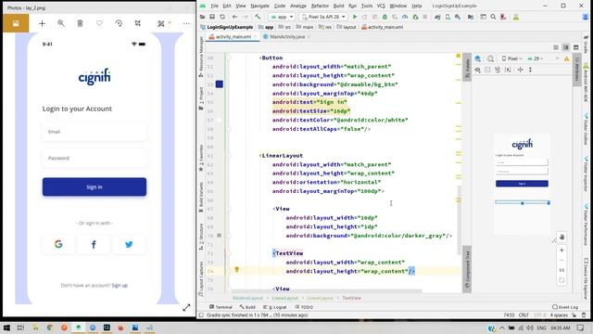
Task: Click the yellow lightbulb intention icon
Action: click(237, 270)
